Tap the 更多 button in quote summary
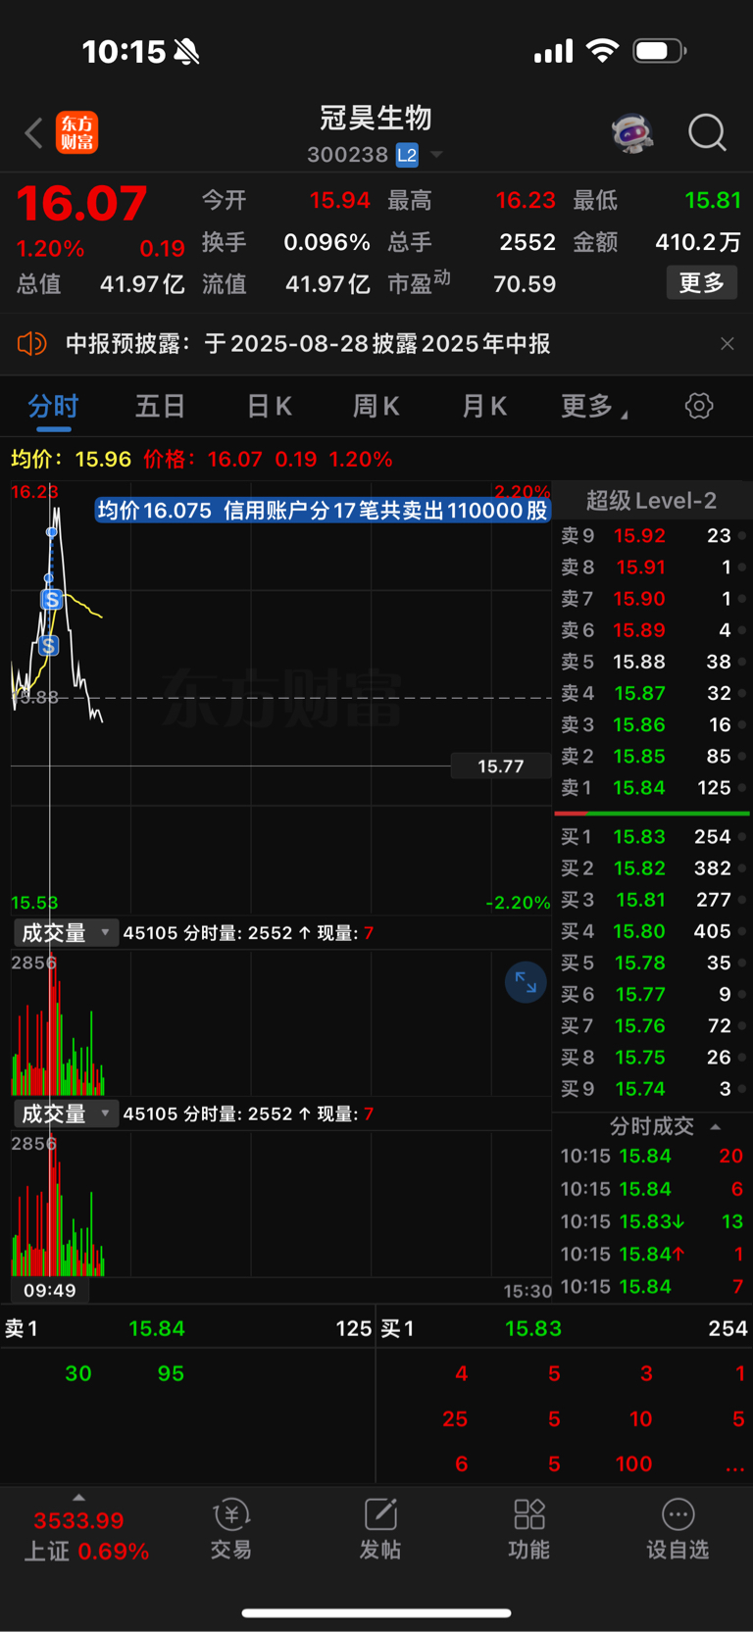This screenshot has height=1632, width=753. coord(702,283)
